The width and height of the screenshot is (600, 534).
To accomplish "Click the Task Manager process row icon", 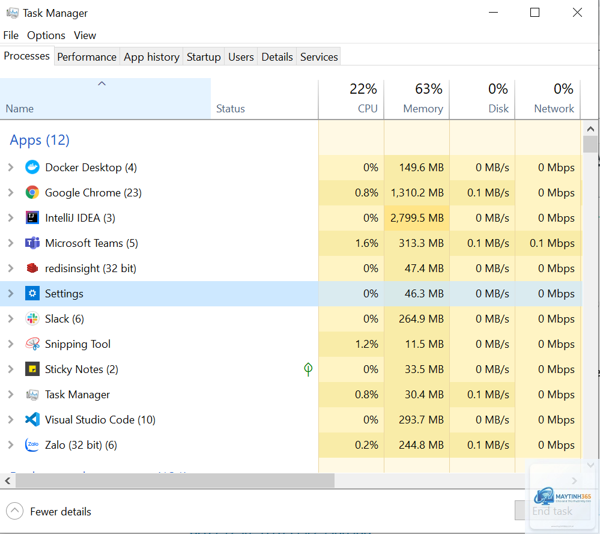I will (32, 395).
